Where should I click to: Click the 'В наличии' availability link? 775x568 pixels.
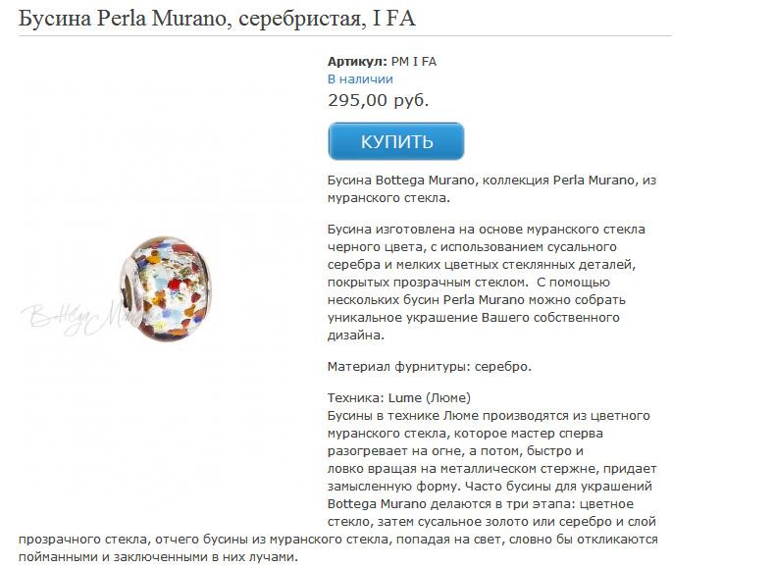pos(360,79)
